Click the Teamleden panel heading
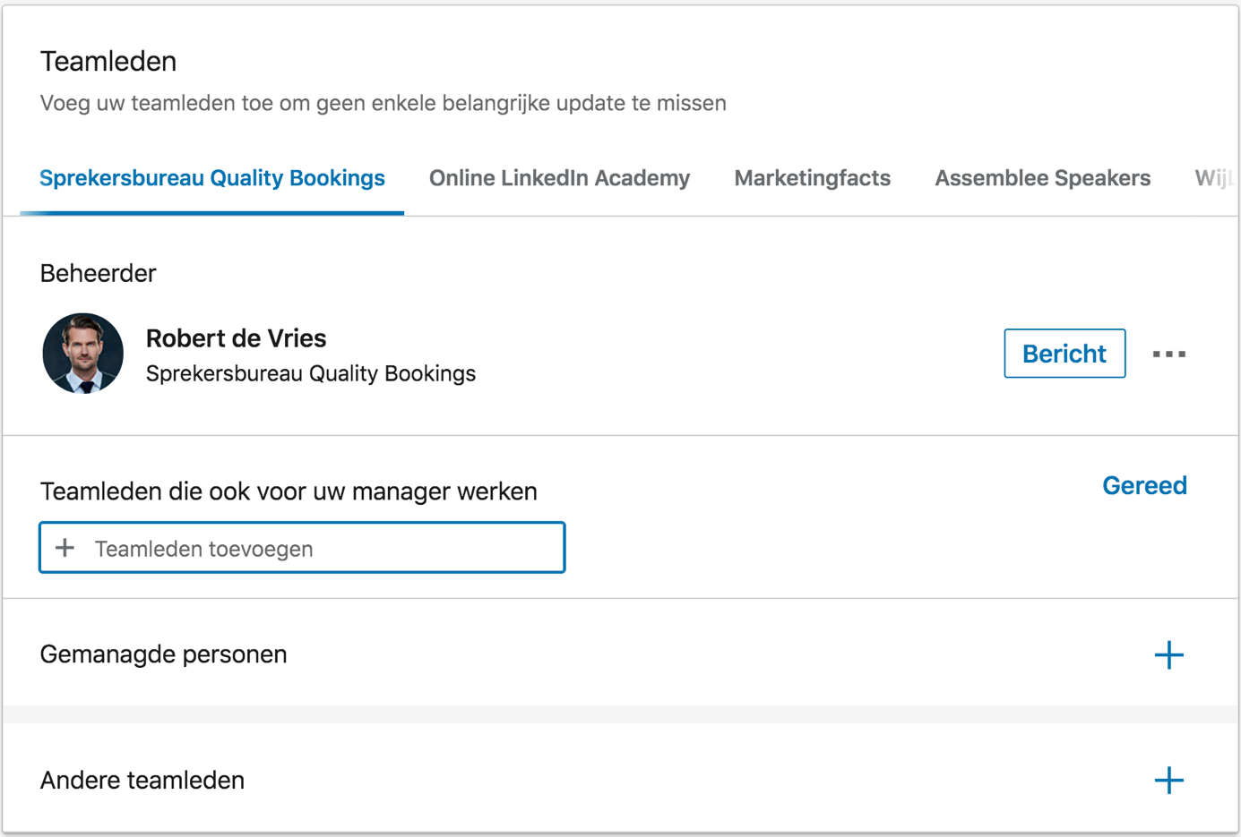 [108, 62]
